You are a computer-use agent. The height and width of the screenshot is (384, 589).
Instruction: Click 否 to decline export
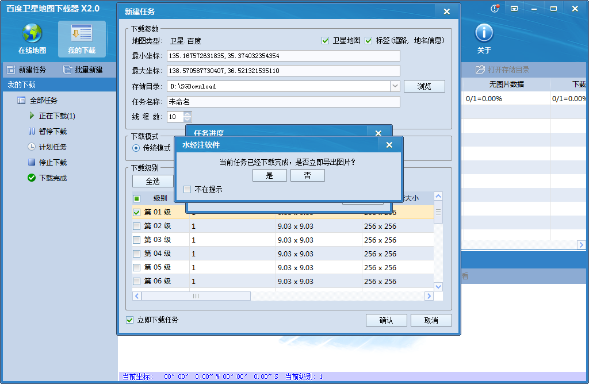click(x=307, y=175)
